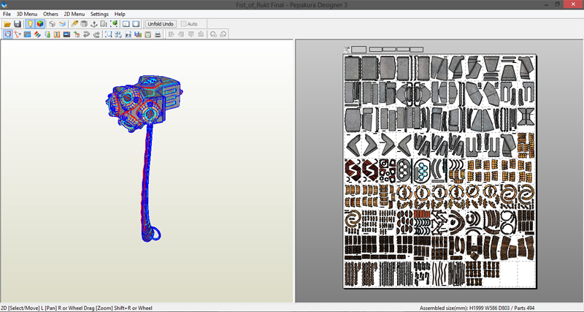Click the dashed selection rectangle icon
The width and height of the screenshot is (584, 312).
pos(109,34)
